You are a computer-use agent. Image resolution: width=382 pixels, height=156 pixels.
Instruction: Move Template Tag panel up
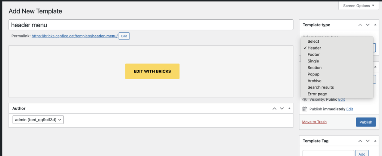[x=360, y=141]
